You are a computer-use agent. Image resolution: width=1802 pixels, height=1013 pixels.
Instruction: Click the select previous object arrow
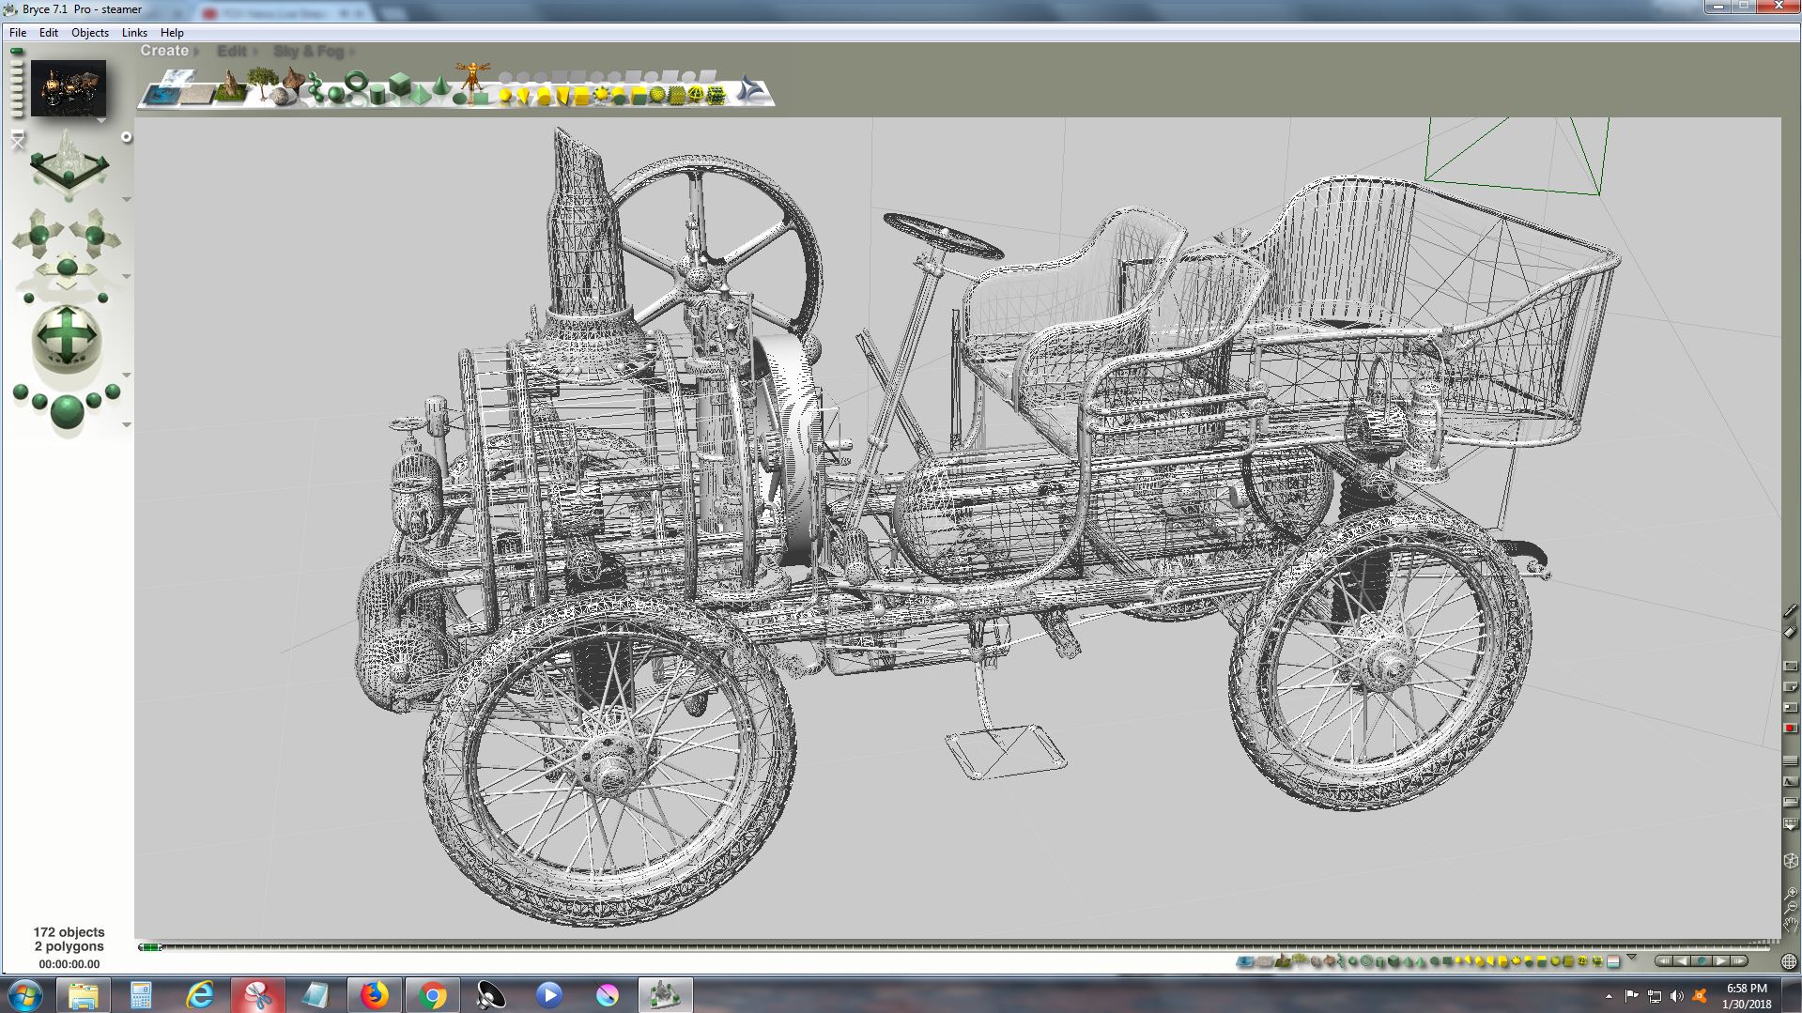point(1681,960)
